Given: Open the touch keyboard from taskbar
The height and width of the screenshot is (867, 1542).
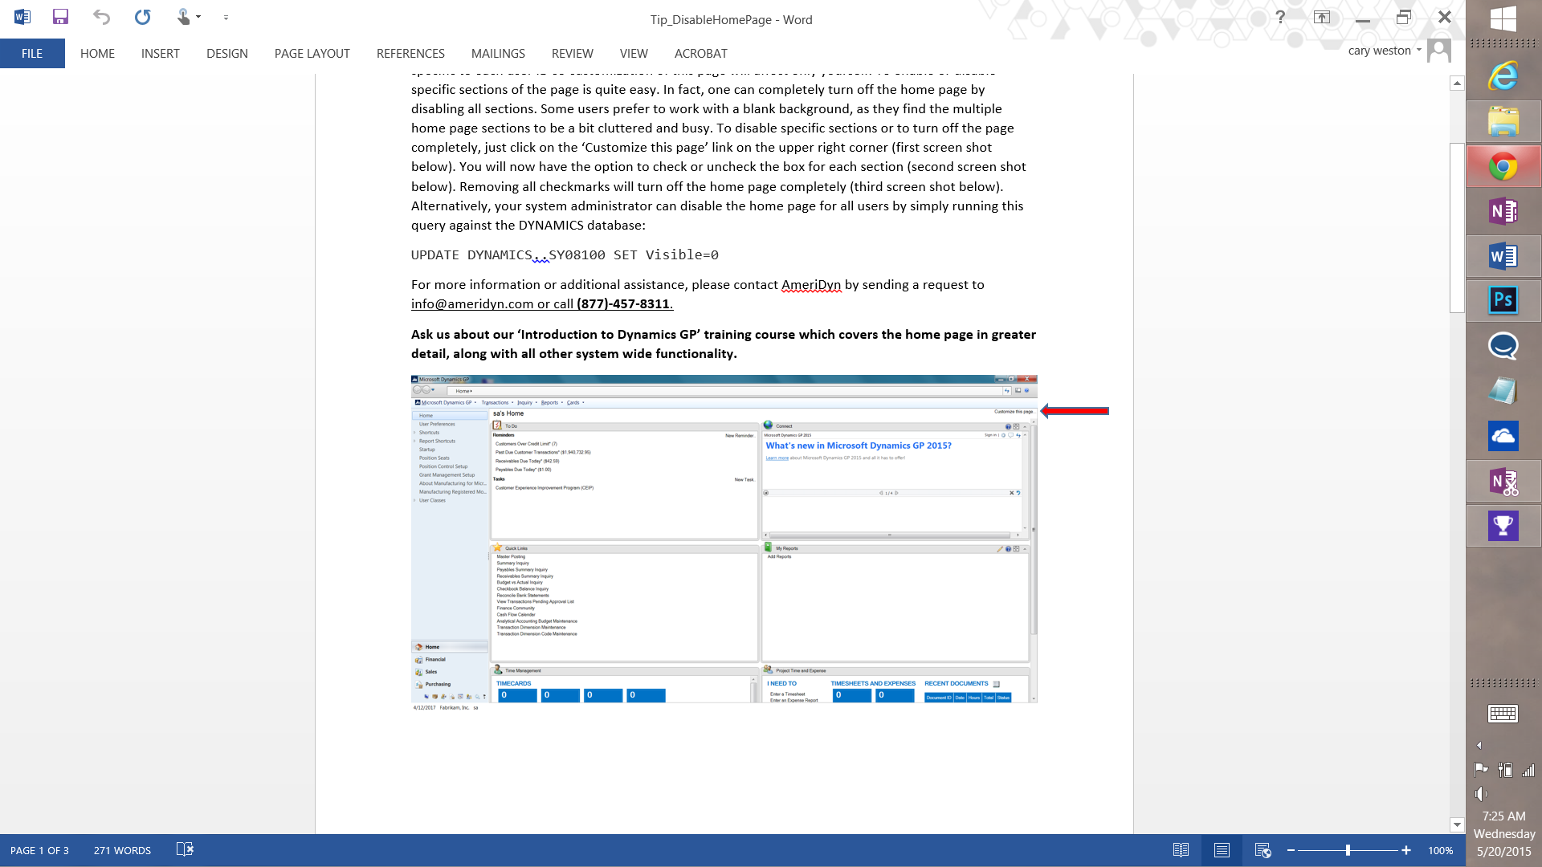Looking at the screenshot, I should 1503,713.
